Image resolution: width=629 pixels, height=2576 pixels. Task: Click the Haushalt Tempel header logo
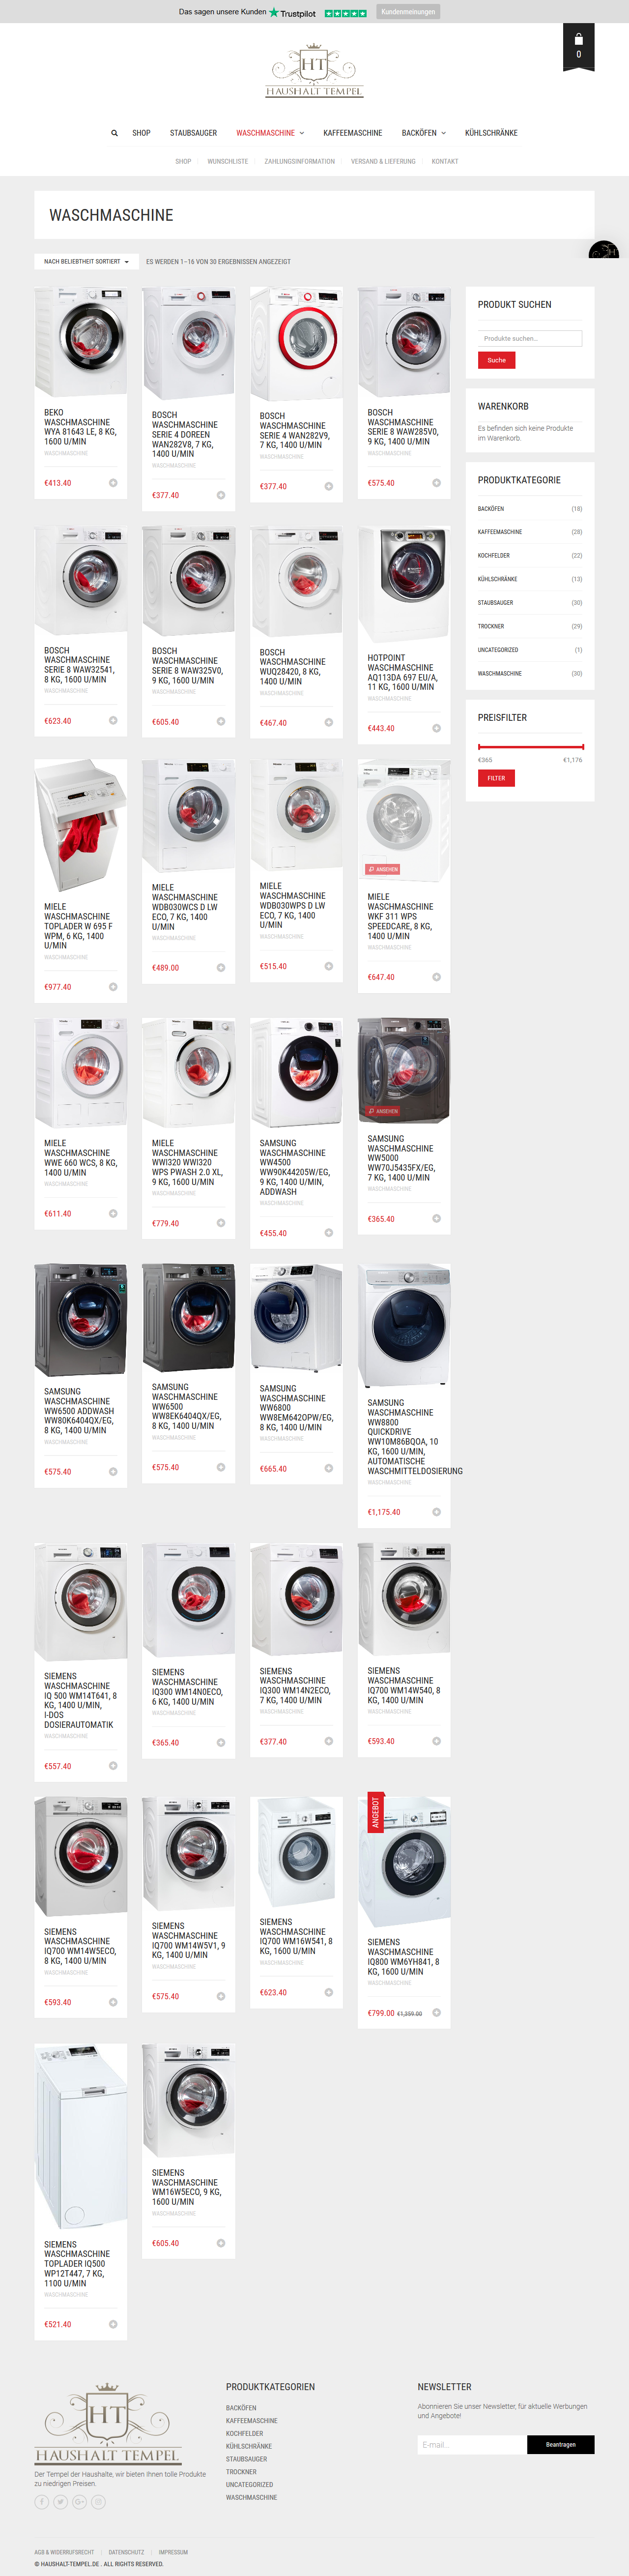coord(314,70)
